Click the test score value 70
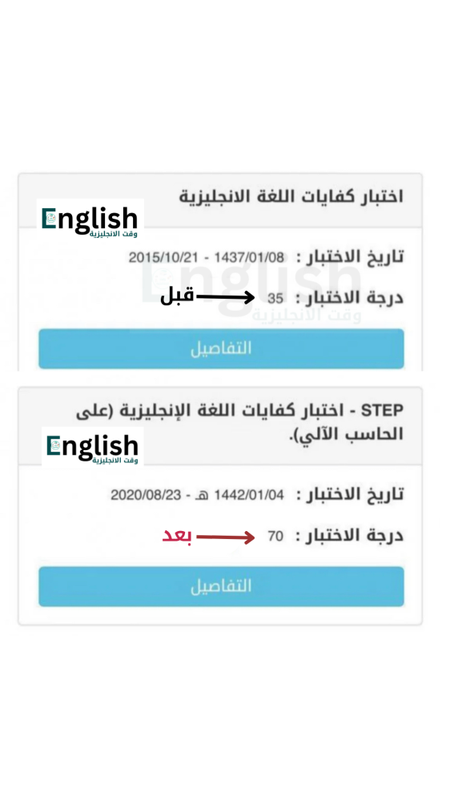This screenshot has width=450, height=801. pos(275,537)
